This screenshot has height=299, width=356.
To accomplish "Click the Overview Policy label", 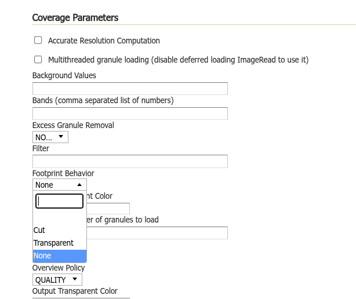I will tap(59, 268).
